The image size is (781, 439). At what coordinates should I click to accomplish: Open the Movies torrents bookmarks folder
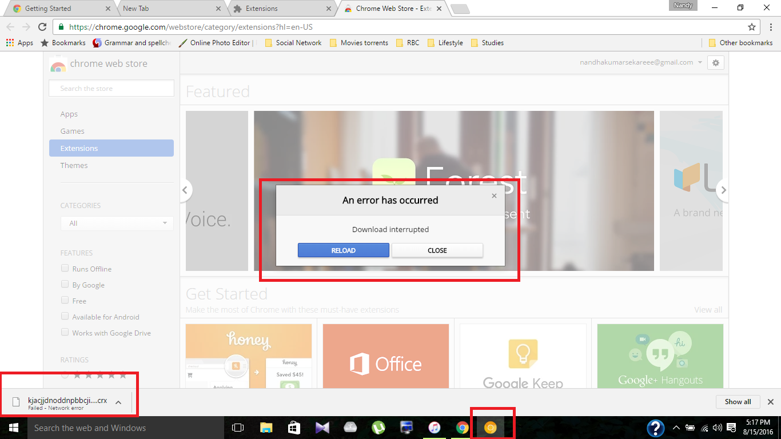point(359,43)
